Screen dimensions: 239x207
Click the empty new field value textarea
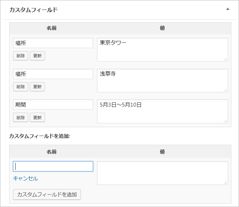[162, 173]
